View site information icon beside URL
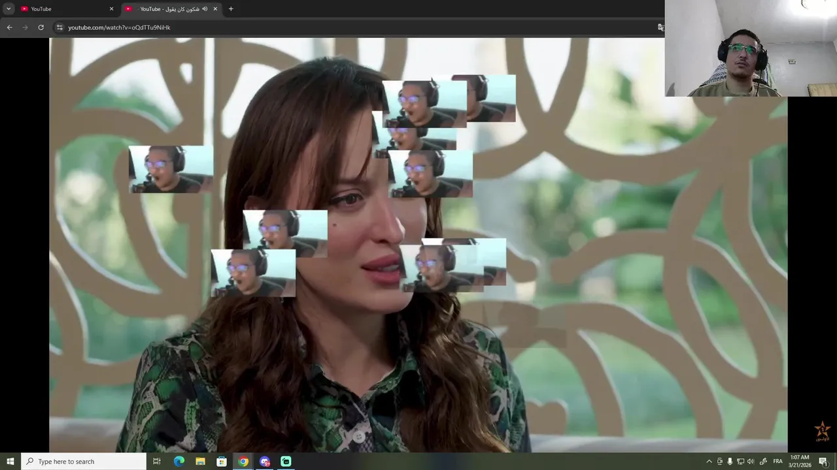The width and height of the screenshot is (837, 470). [x=60, y=27]
